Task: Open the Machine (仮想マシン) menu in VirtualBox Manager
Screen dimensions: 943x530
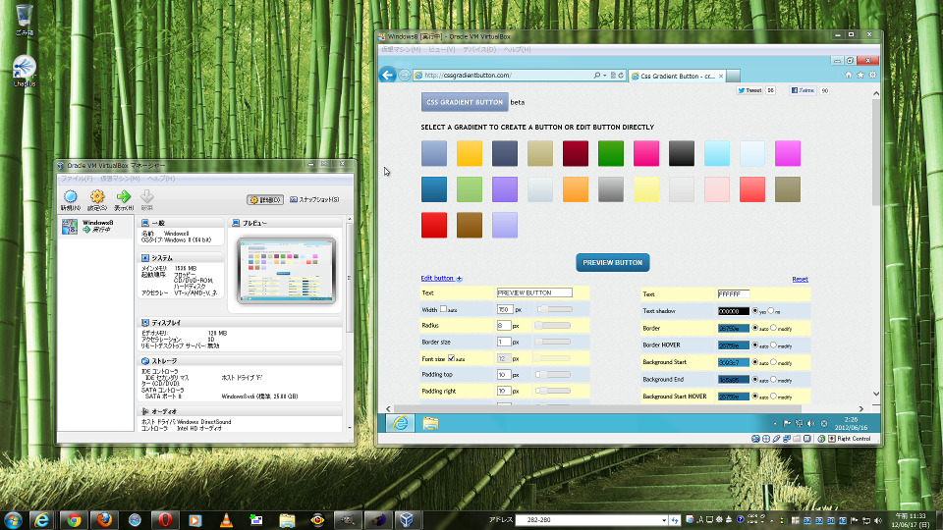Action: click(120, 179)
